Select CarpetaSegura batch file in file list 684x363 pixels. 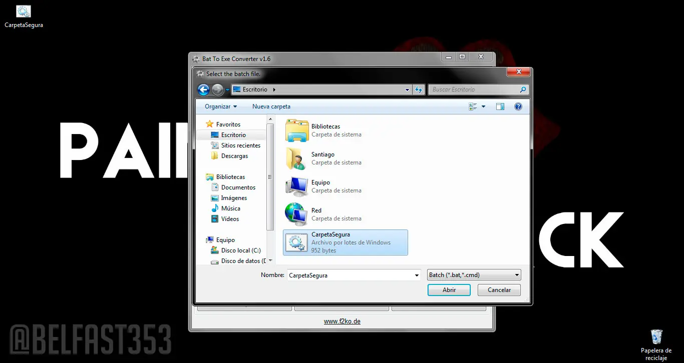point(346,242)
